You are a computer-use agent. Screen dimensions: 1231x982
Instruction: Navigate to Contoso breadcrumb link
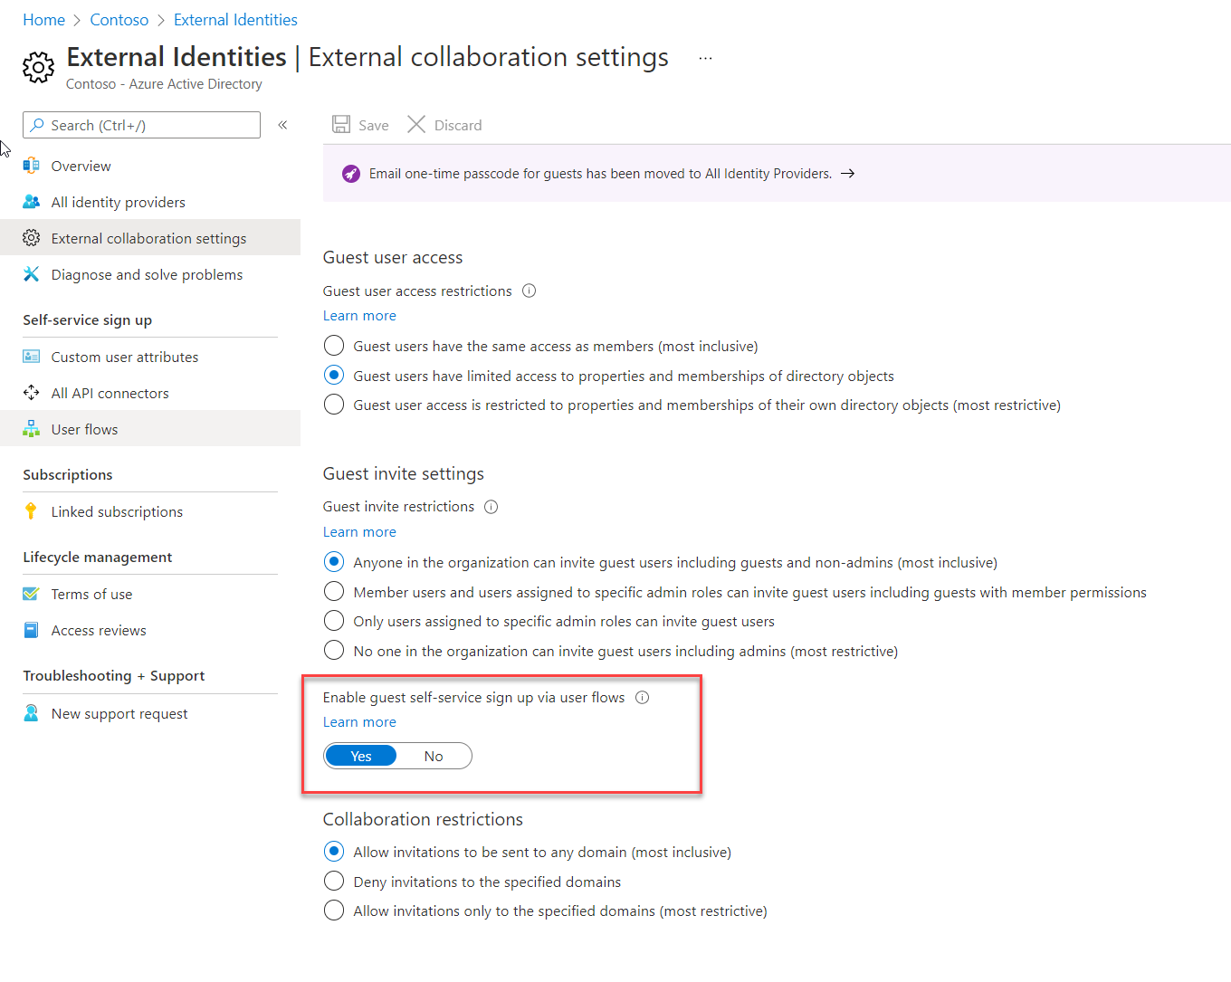(119, 20)
